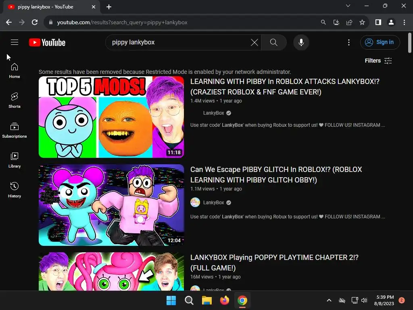The image size is (413, 310).
Task: Click LankyBox avatar on the Pibby Glitch result
Action: tap(195, 203)
